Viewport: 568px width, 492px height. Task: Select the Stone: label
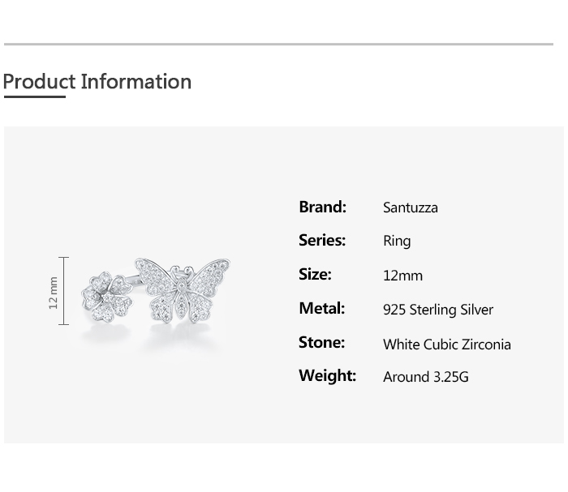pyautogui.click(x=321, y=343)
